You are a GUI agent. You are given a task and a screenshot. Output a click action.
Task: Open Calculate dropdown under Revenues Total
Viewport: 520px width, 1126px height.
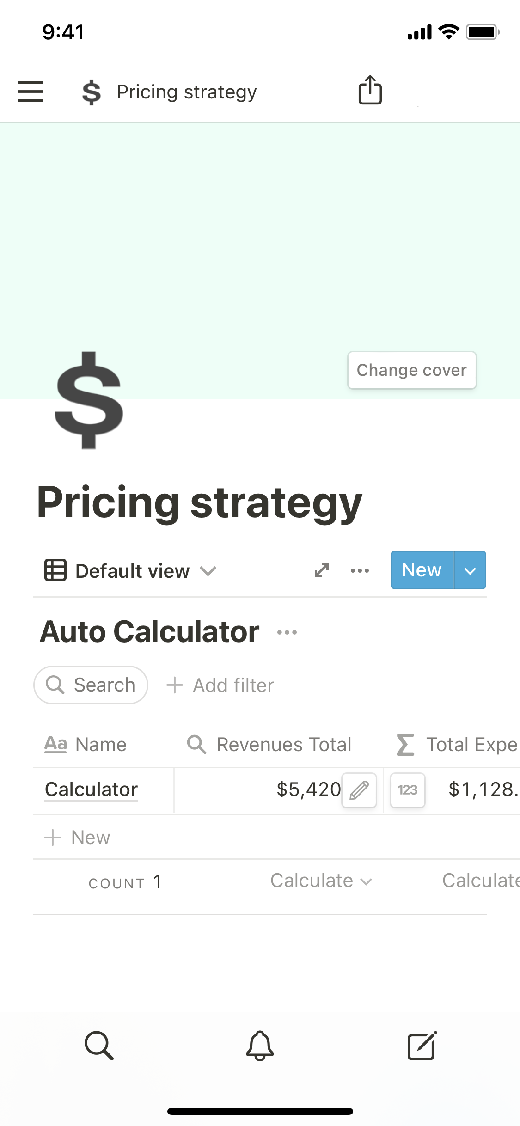click(321, 881)
